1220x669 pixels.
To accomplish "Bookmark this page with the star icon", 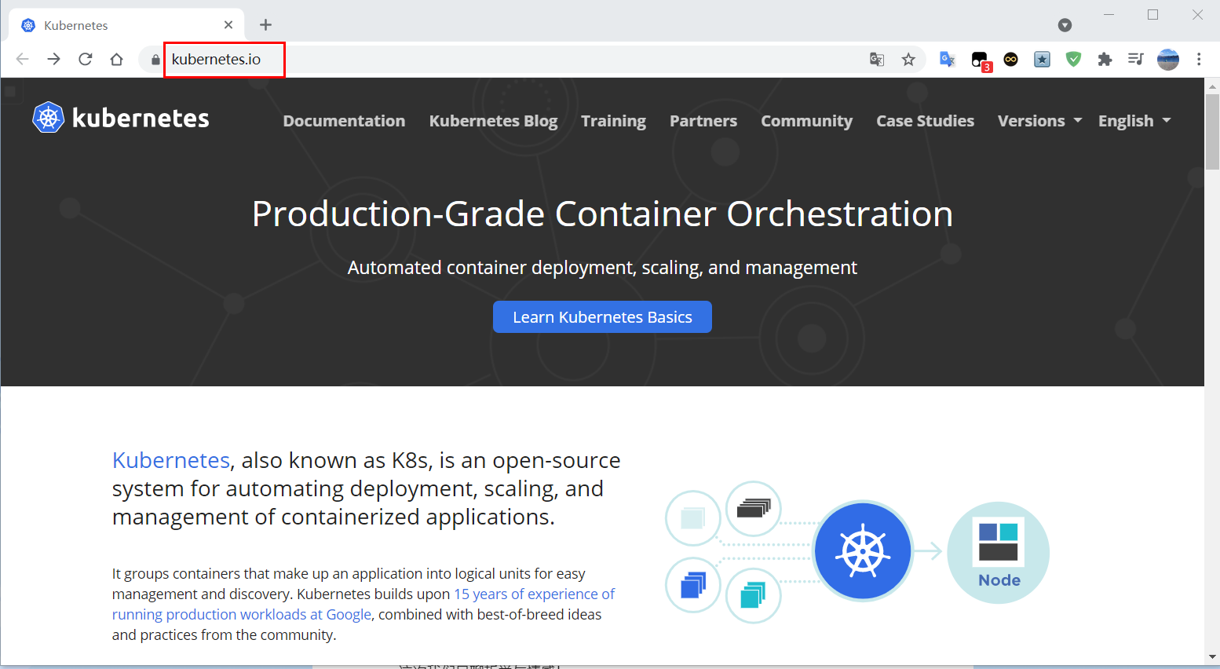I will (908, 59).
